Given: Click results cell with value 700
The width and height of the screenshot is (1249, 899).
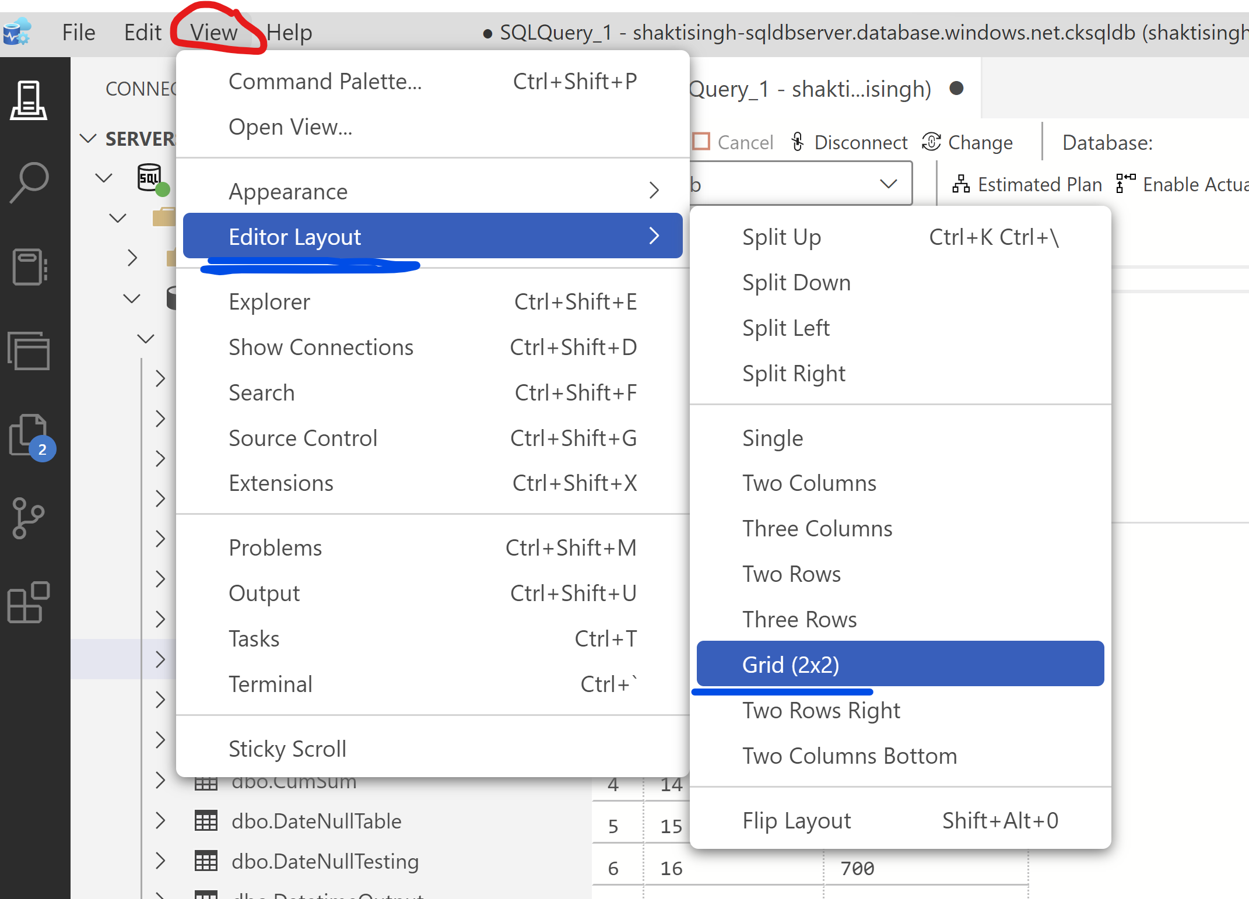Looking at the screenshot, I should point(925,868).
